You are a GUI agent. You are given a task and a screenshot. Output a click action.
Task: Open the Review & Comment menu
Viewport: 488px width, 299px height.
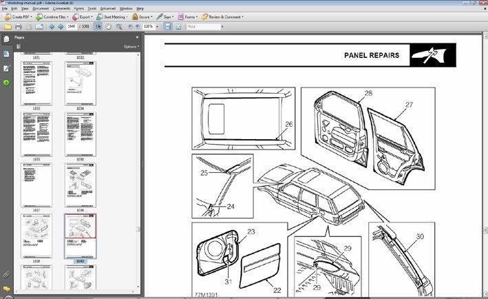point(222,17)
